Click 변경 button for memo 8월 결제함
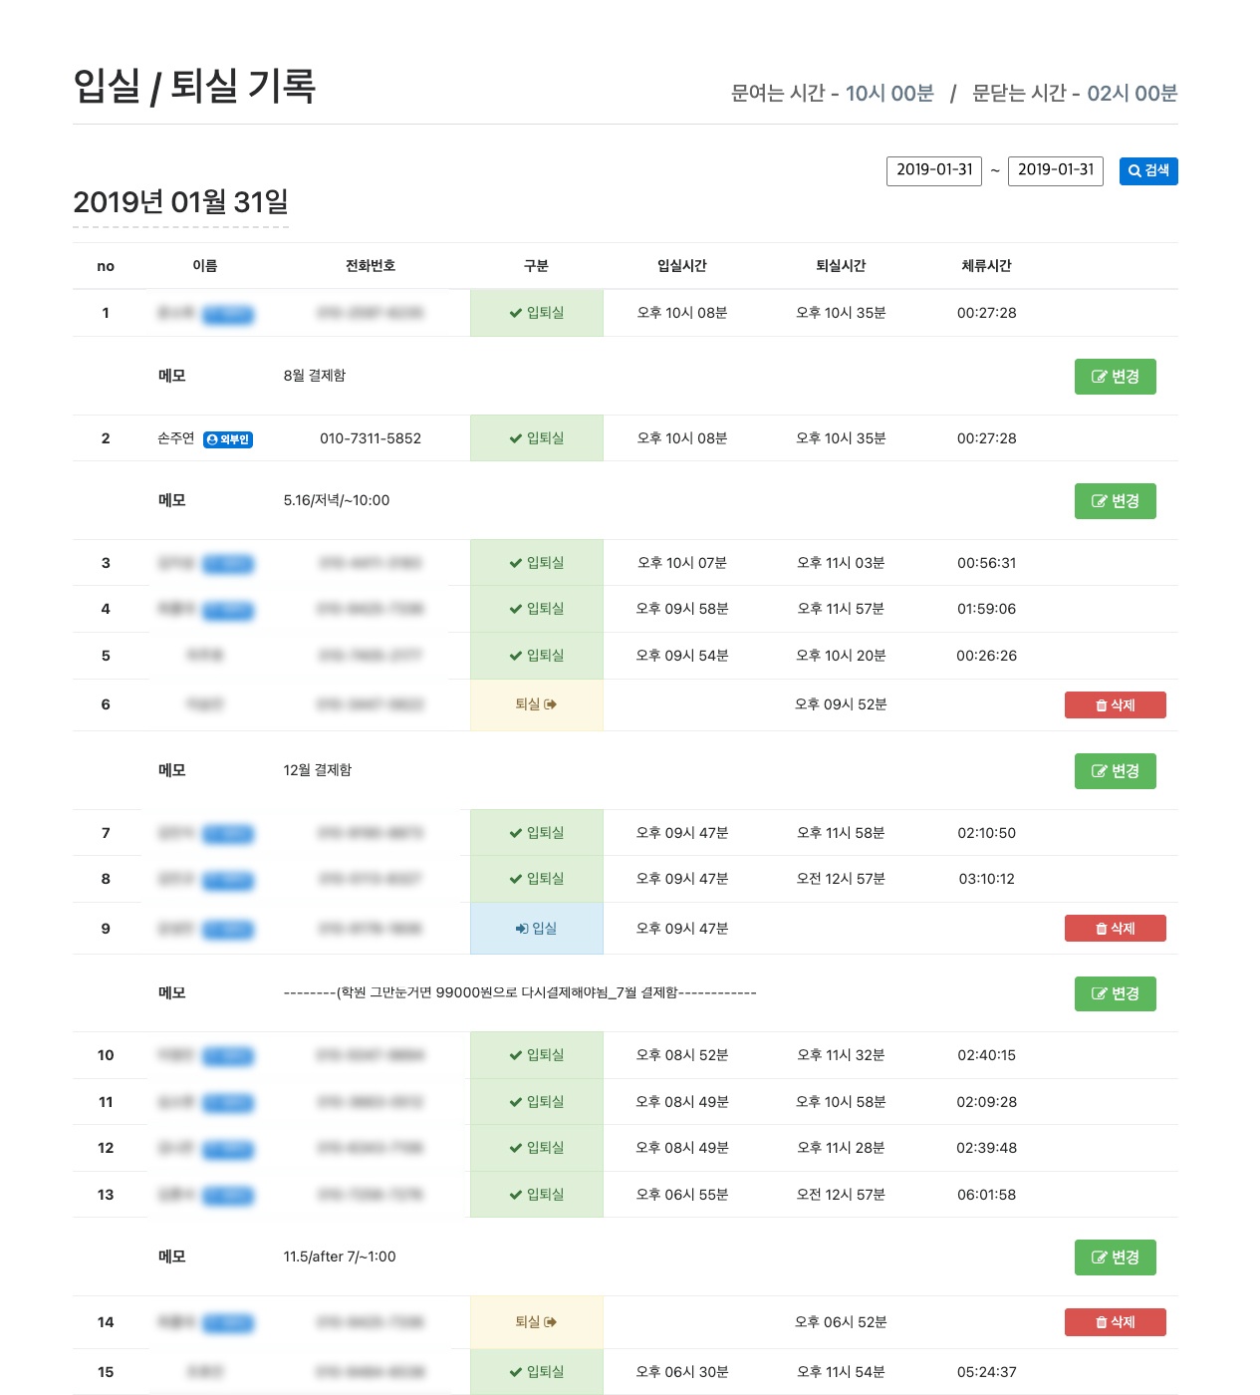Viewport: 1260px width, 1395px height. [1115, 377]
